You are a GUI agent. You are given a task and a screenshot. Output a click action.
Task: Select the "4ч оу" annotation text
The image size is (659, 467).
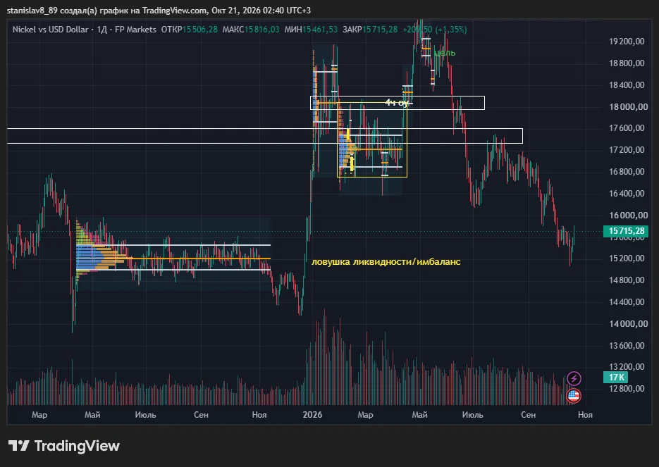pyautogui.click(x=396, y=102)
